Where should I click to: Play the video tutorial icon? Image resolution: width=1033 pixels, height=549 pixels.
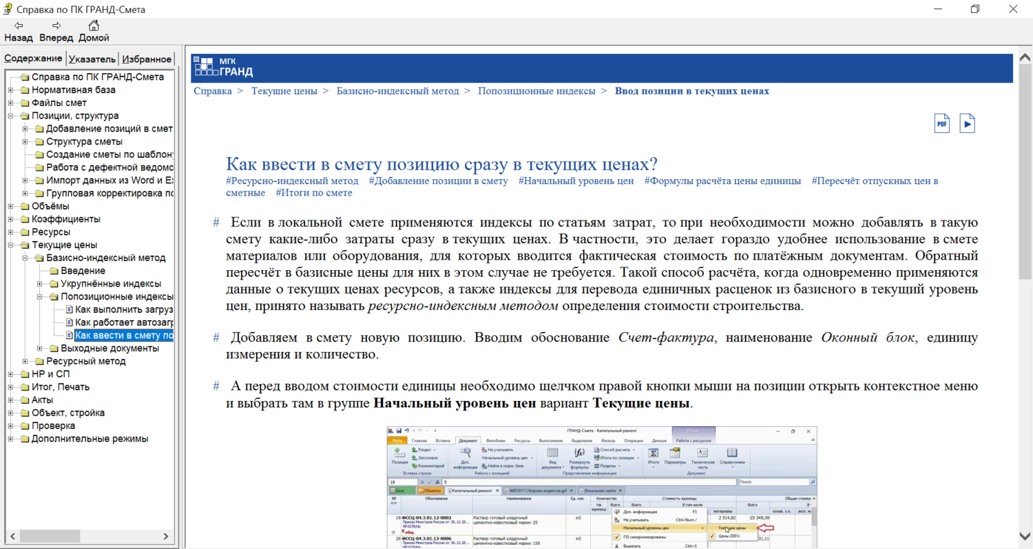(967, 123)
